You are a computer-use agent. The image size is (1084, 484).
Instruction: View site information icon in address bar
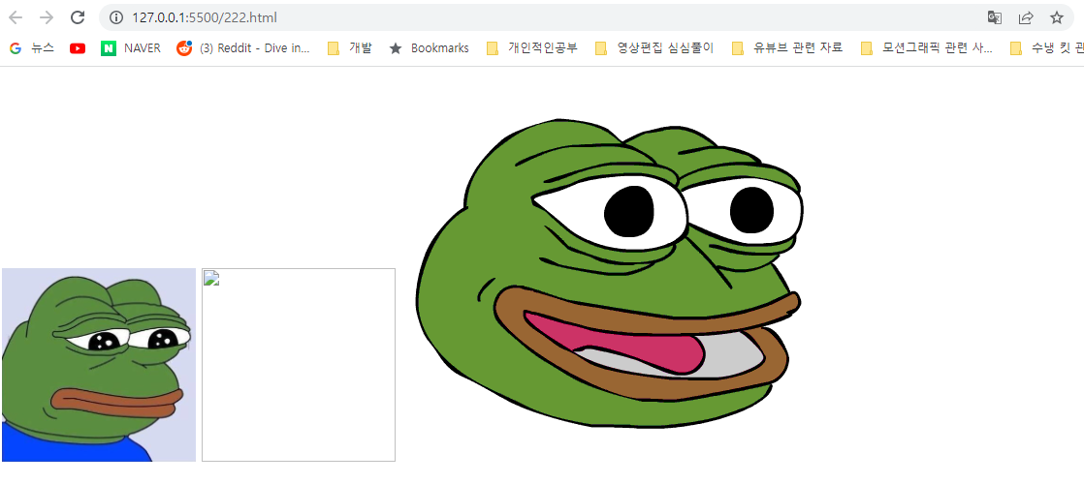click(116, 17)
